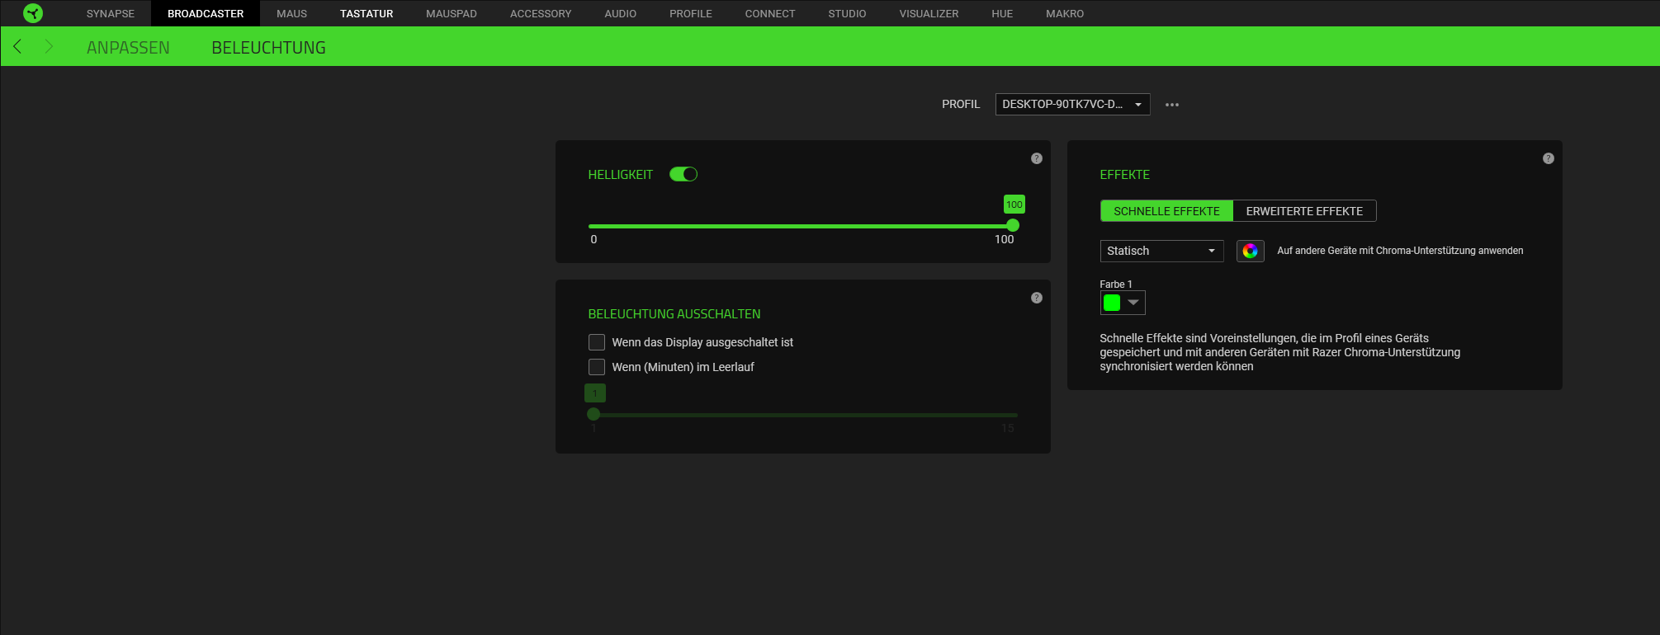The width and height of the screenshot is (1660, 635).
Task: Switch to the Mauspad tab
Action: click(452, 13)
